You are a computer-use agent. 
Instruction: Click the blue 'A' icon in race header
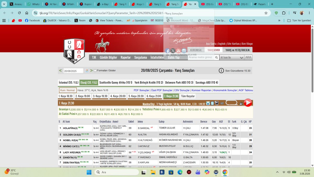[x=208, y=103]
